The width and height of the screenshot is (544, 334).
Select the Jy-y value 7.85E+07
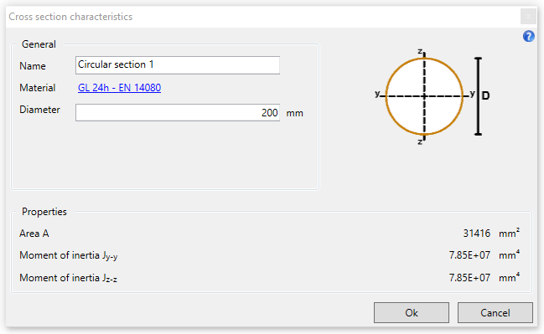click(x=469, y=255)
